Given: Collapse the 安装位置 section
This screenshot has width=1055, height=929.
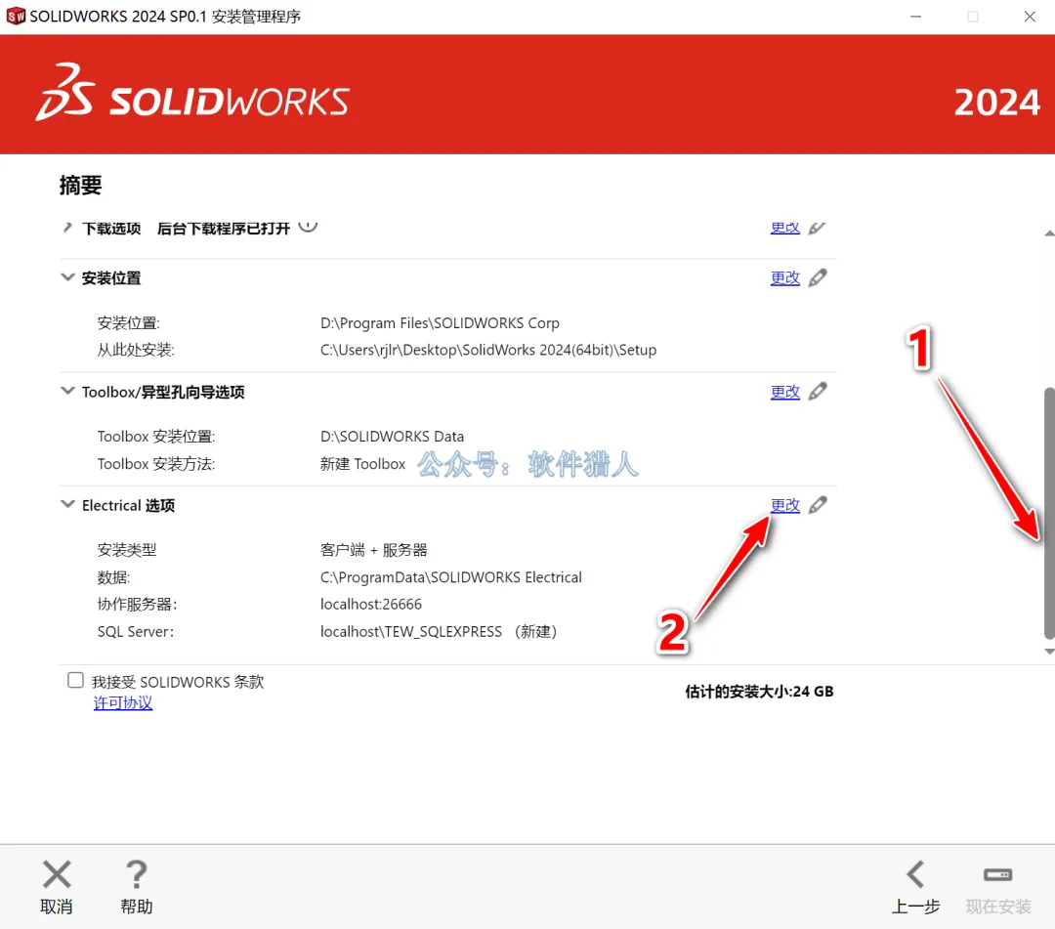Looking at the screenshot, I should 67,277.
